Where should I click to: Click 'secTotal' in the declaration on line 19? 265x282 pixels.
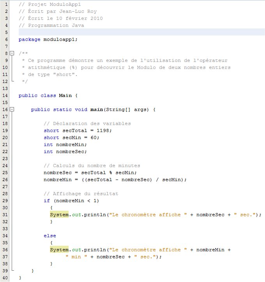75,130
